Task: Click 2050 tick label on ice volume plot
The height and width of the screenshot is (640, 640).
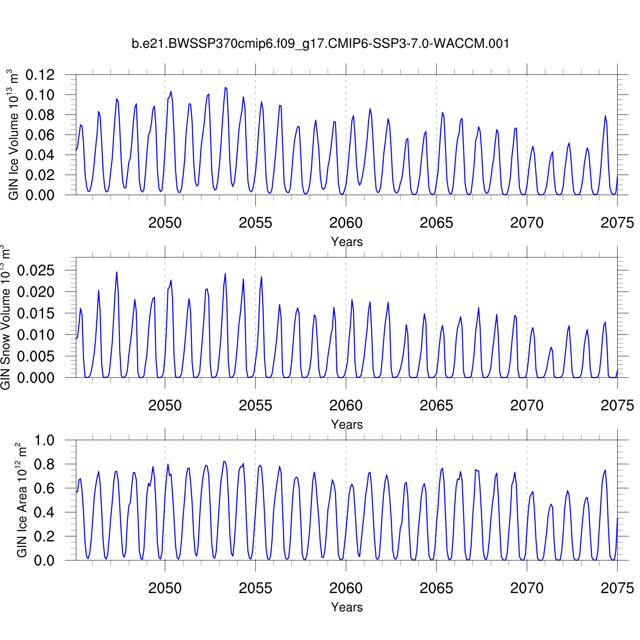Action: 165,223
